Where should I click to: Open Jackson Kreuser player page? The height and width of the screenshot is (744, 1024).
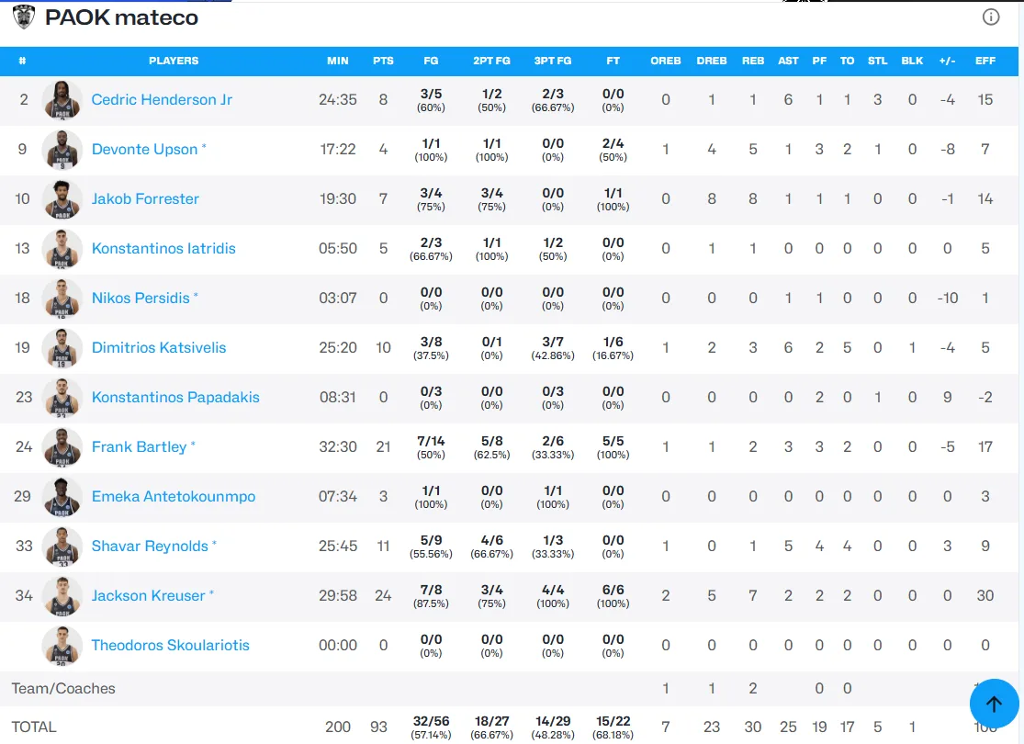(x=148, y=596)
